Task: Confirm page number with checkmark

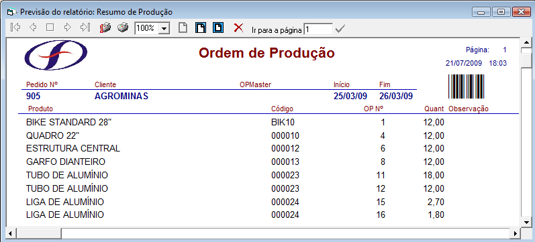Action: 340,29
